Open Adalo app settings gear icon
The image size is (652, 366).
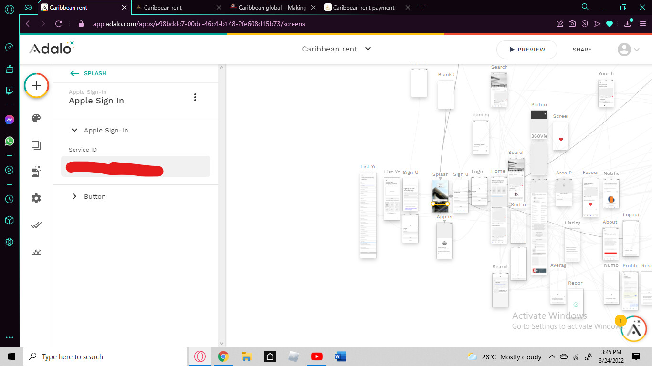pos(36,198)
